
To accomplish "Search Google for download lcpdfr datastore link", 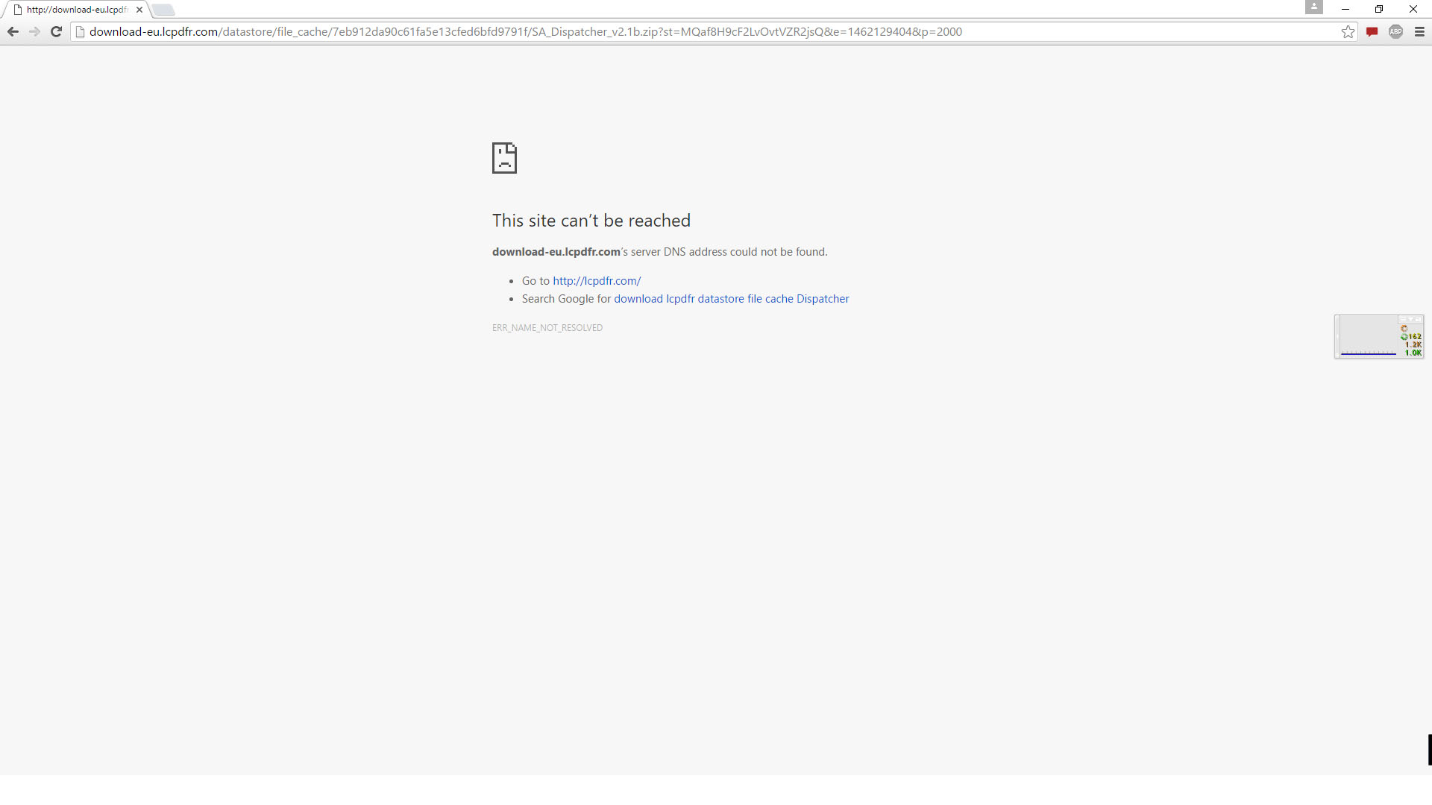I will (x=731, y=299).
